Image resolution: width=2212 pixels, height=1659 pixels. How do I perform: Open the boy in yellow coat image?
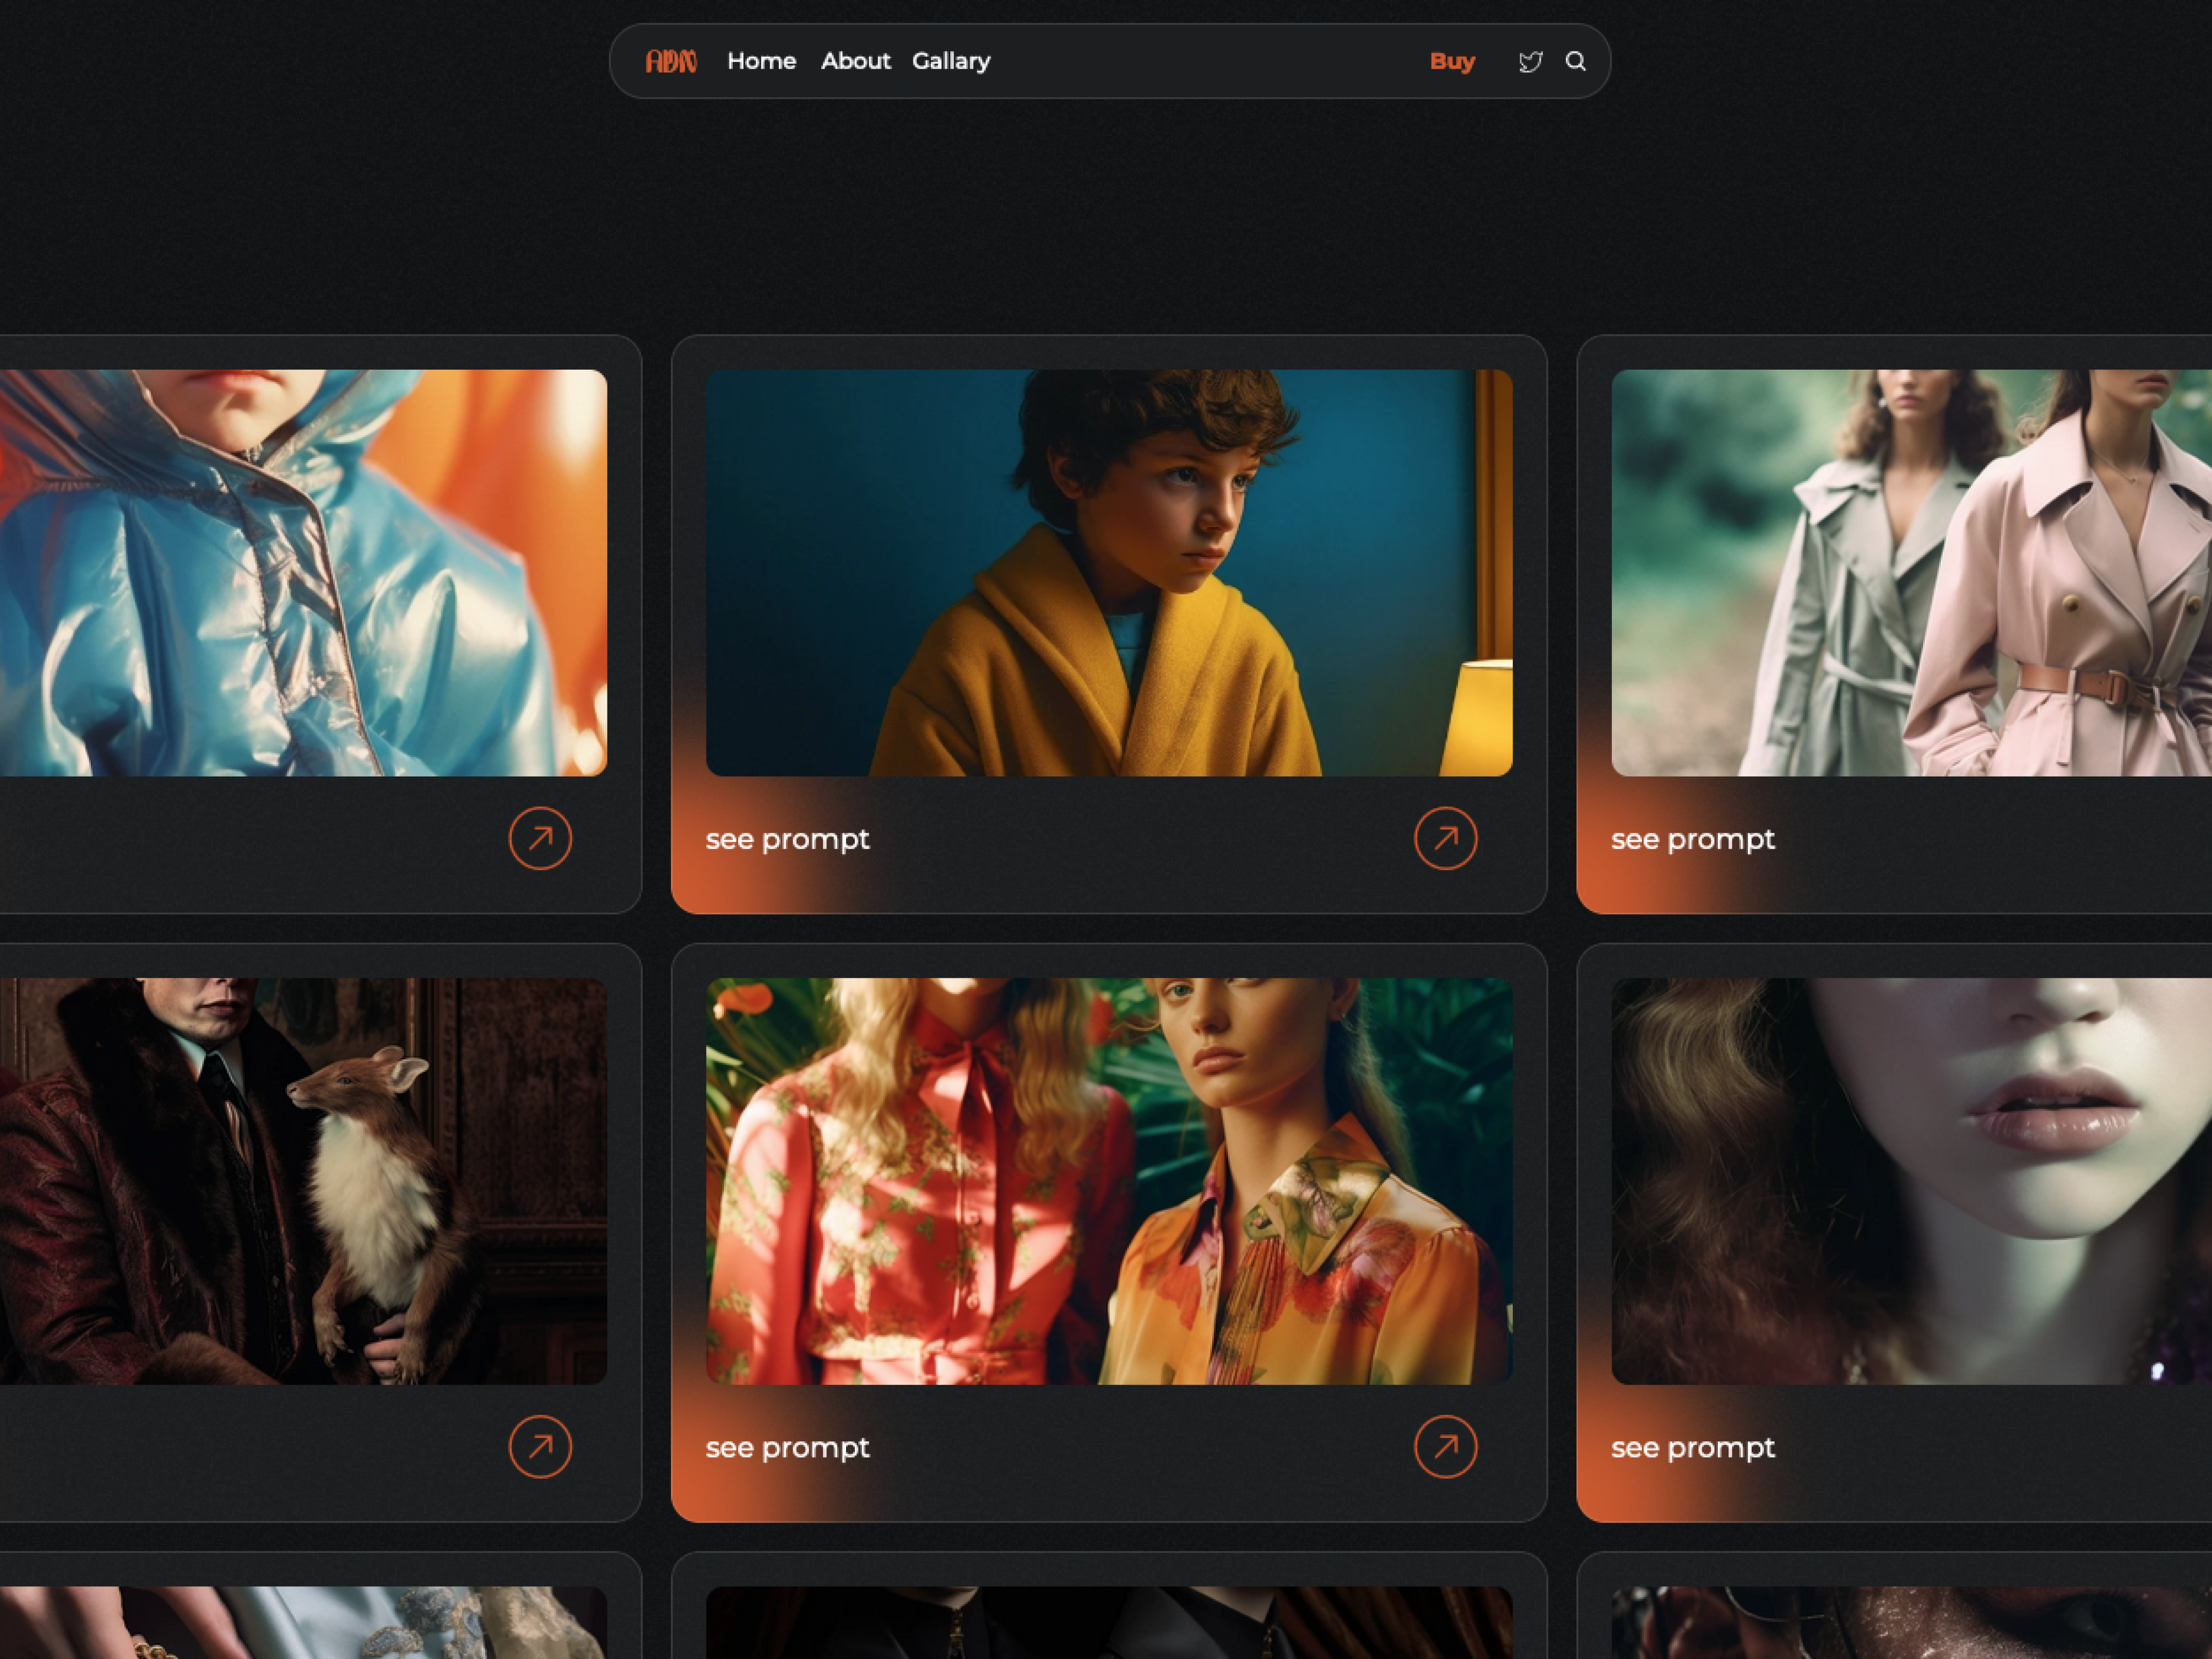tap(1109, 573)
